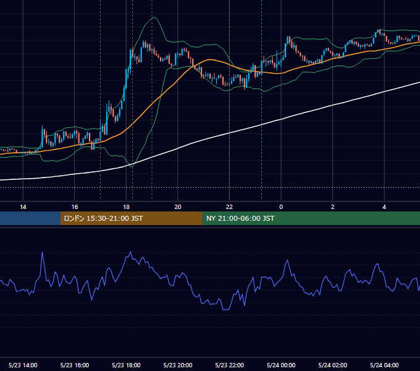Click the blue session bar before London
The width and height of the screenshot is (420, 371).
coord(30,218)
